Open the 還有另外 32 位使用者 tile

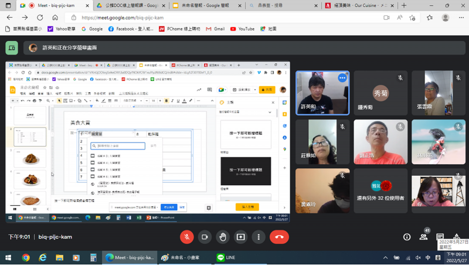(x=380, y=190)
